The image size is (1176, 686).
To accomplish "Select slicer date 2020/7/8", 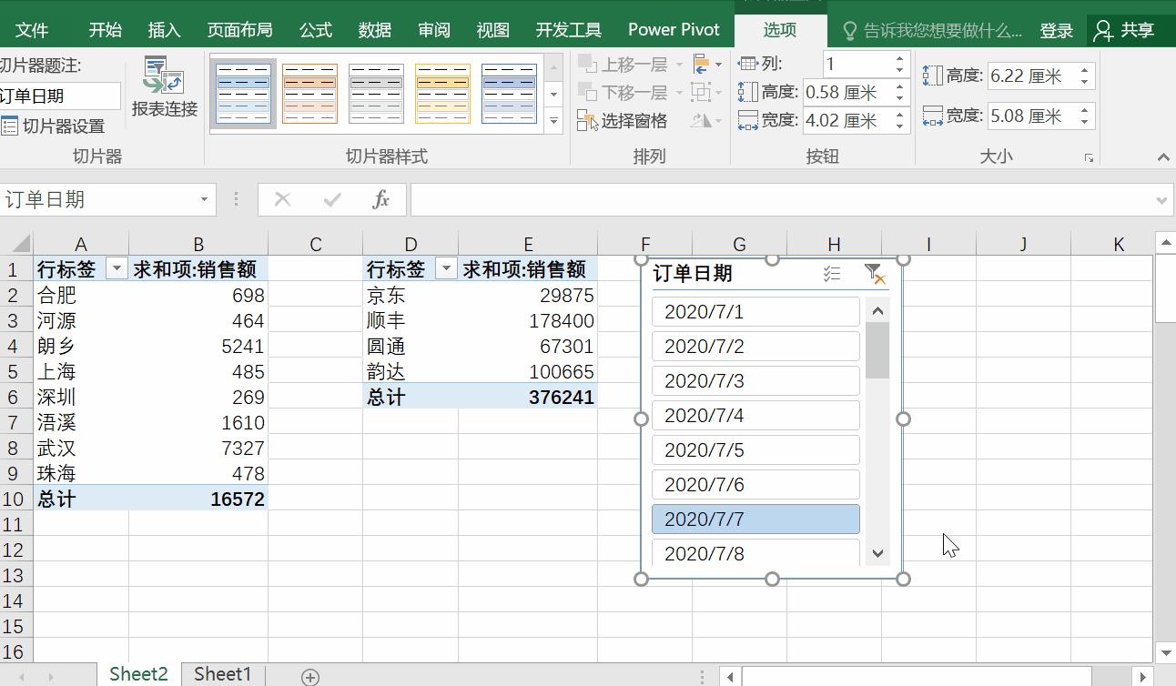I will pyautogui.click(x=755, y=552).
